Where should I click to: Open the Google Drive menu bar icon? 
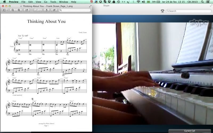tap(114, 2)
